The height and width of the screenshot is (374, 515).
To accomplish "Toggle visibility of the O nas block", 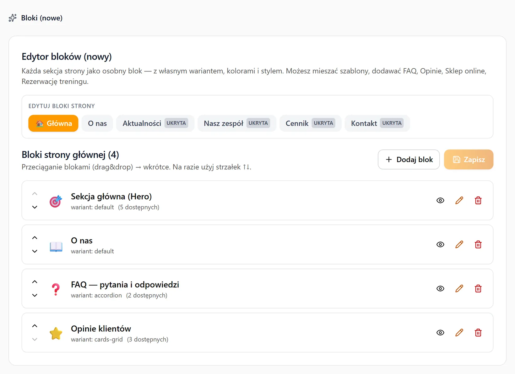I will coord(440,245).
